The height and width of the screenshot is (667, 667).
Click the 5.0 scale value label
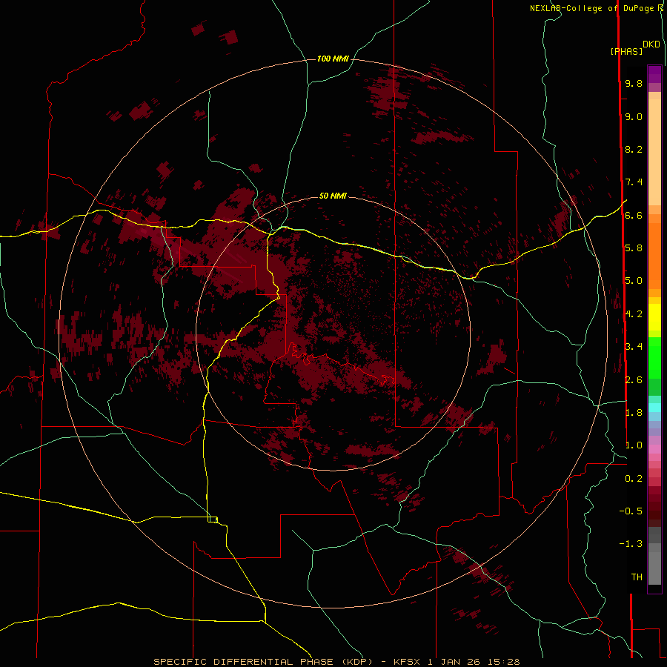click(634, 281)
